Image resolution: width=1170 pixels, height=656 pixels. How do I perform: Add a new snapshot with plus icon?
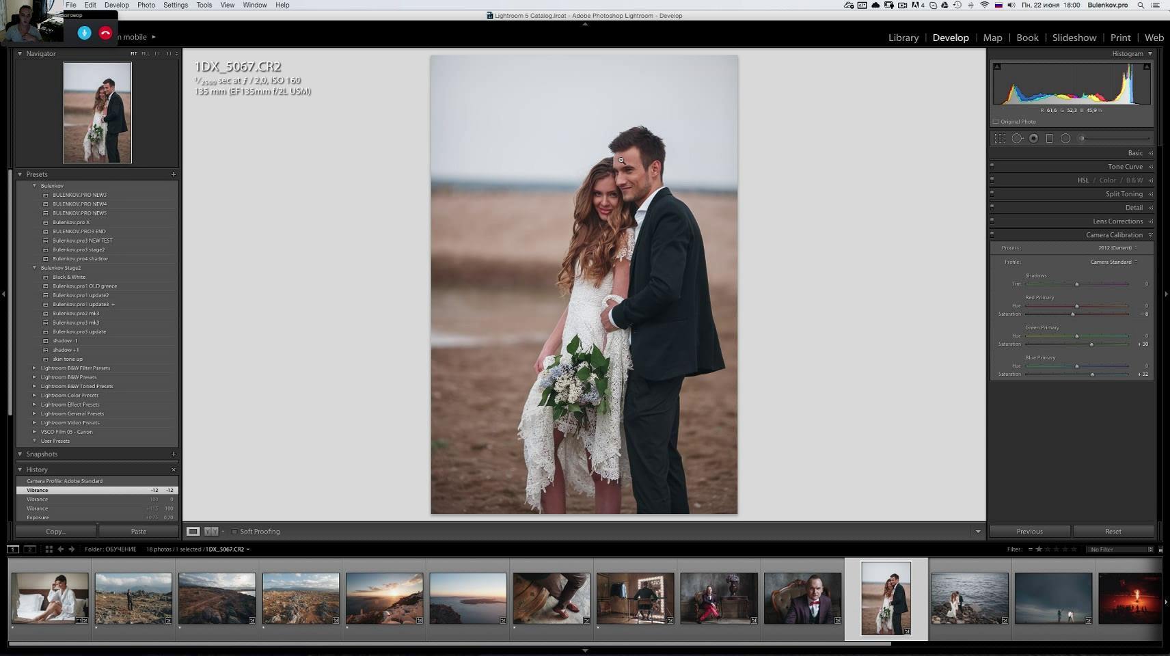(174, 454)
